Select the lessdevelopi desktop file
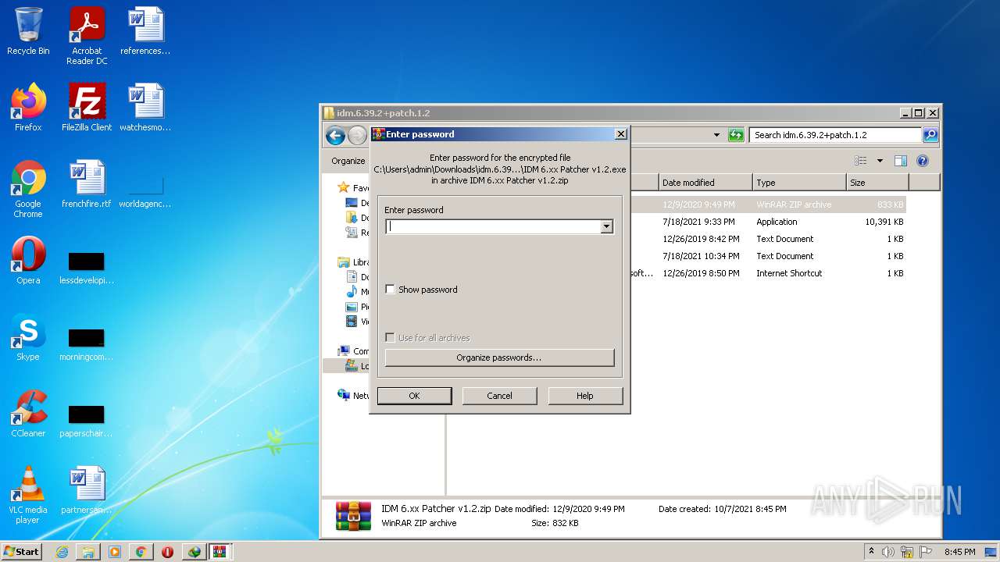The height and width of the screenshot is (562, 1000). [87, 269]
